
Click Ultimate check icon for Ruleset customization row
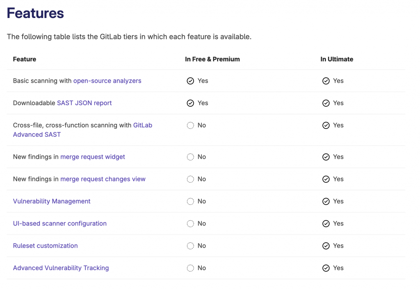(x=326, y=246)
